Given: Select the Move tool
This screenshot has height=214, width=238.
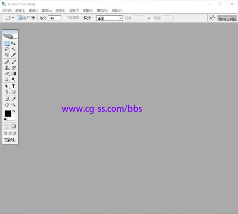Looking at the screenshot, I should click(x=14, y=44).
